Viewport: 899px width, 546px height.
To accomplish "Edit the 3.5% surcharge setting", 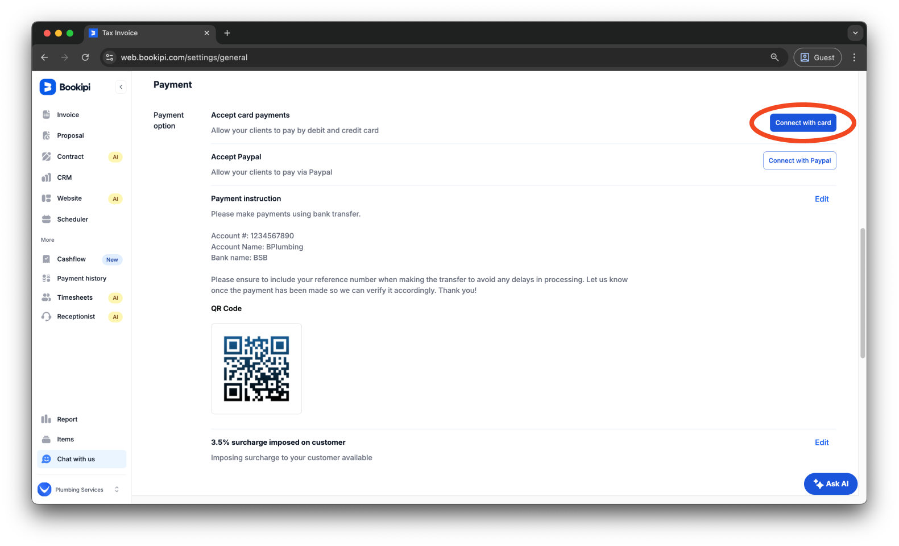I will (822, 442).
